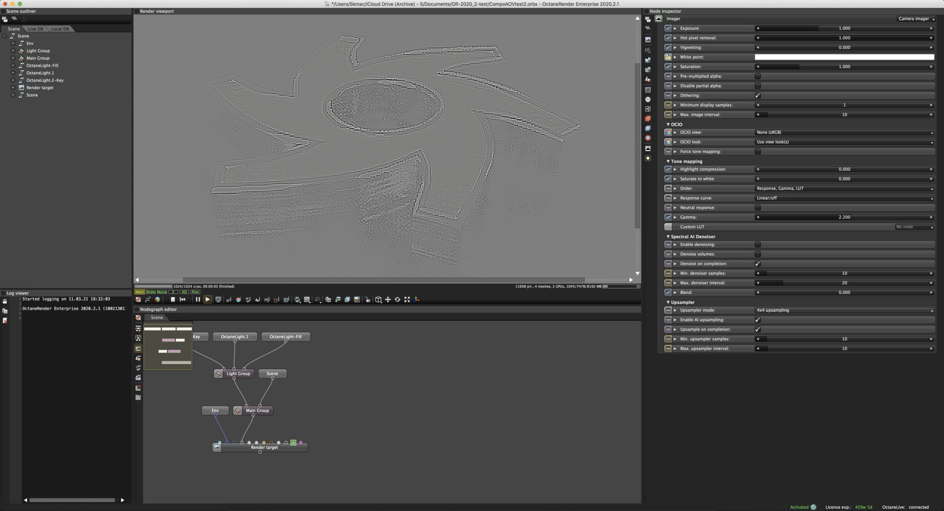This screenshot has height=511, width=944.
Task: Stop the render with the stop button
Action: (x=173, y=299)
